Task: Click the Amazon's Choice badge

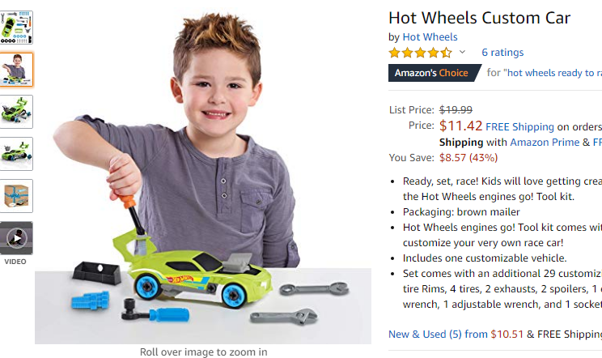Action: (x=435, y=73)
